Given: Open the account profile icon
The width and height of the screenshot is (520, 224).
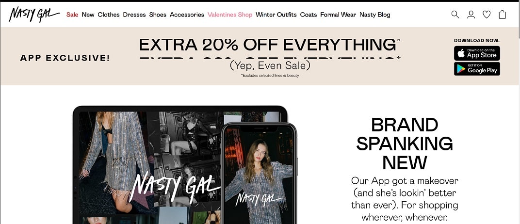Looking at the screenshot, I should [471, 15].
